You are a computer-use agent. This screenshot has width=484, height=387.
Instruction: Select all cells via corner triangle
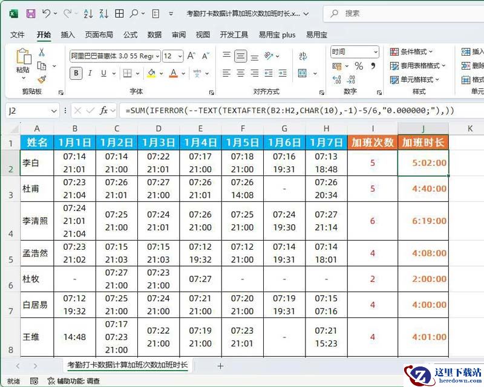tap(13, 128)
